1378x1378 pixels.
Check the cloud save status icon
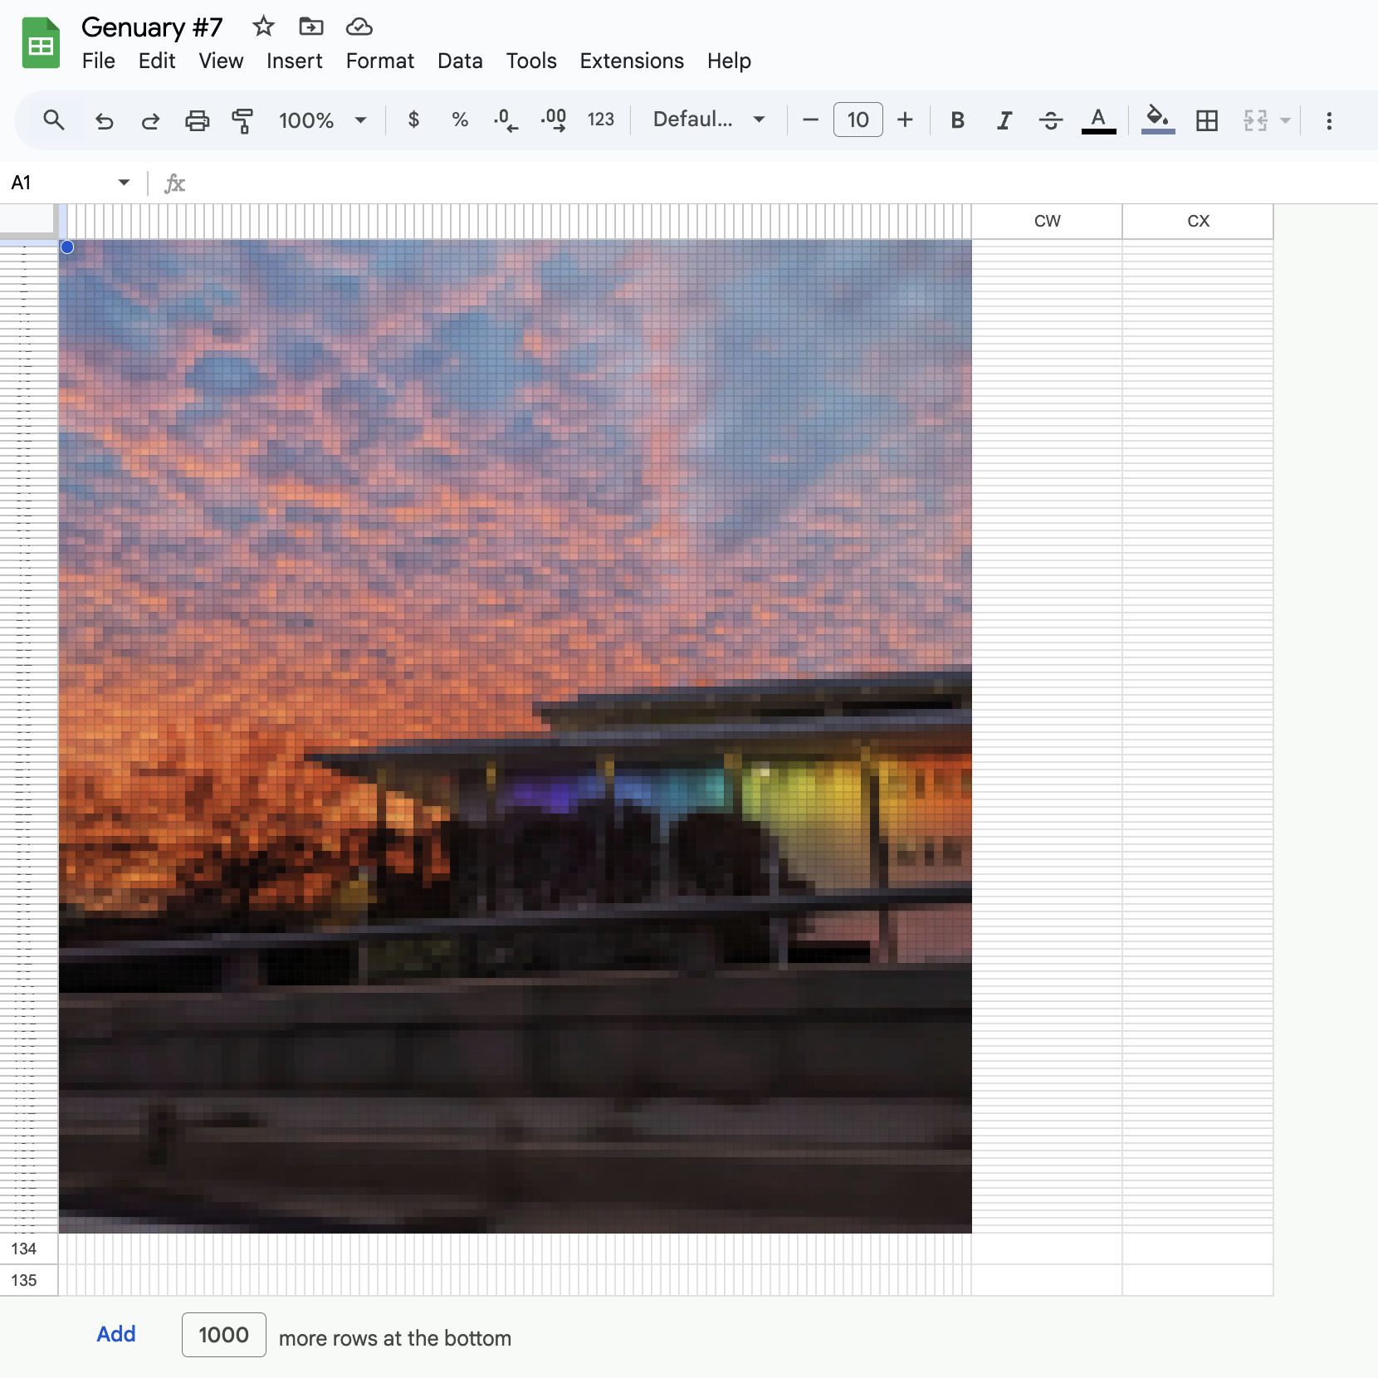pos(359,27)
